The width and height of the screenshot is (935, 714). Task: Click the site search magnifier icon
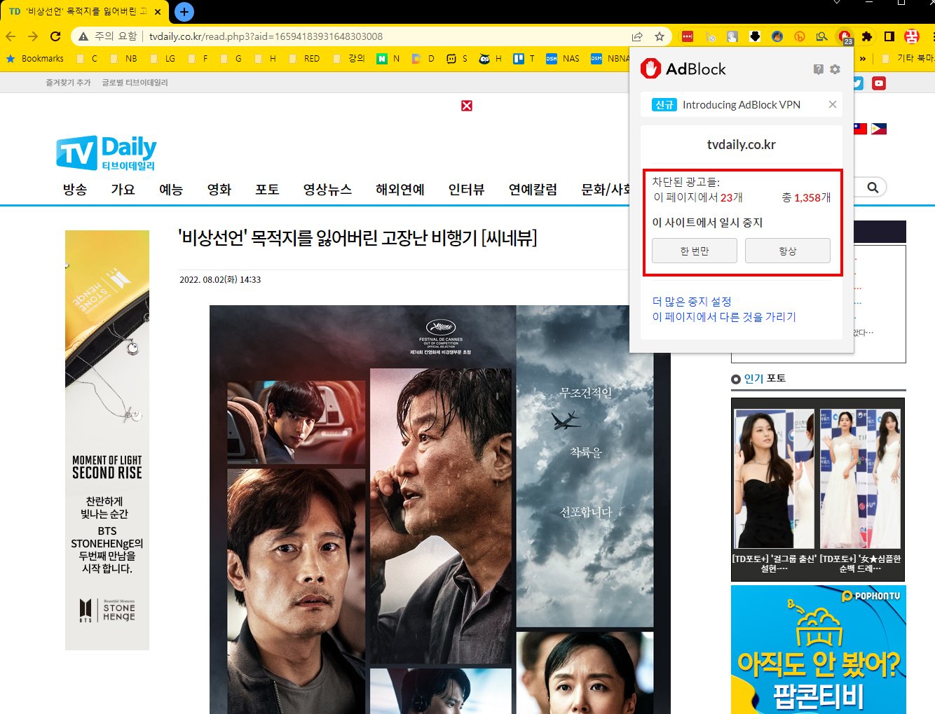pyautogui.click(x=873, y=188)
